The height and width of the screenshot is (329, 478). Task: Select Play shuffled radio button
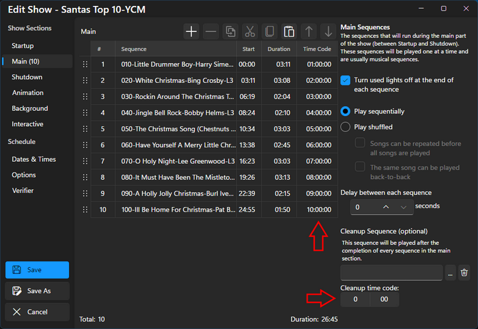[345, 127]
